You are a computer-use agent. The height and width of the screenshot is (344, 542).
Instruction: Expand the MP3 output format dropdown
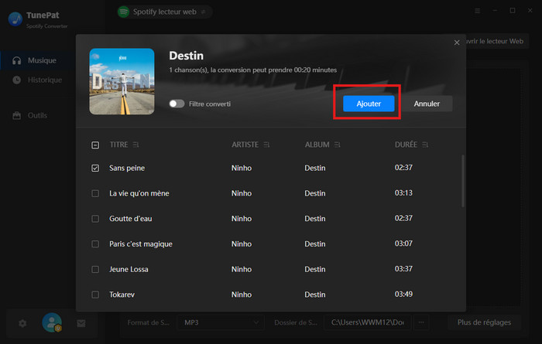(x=221, y=322)
